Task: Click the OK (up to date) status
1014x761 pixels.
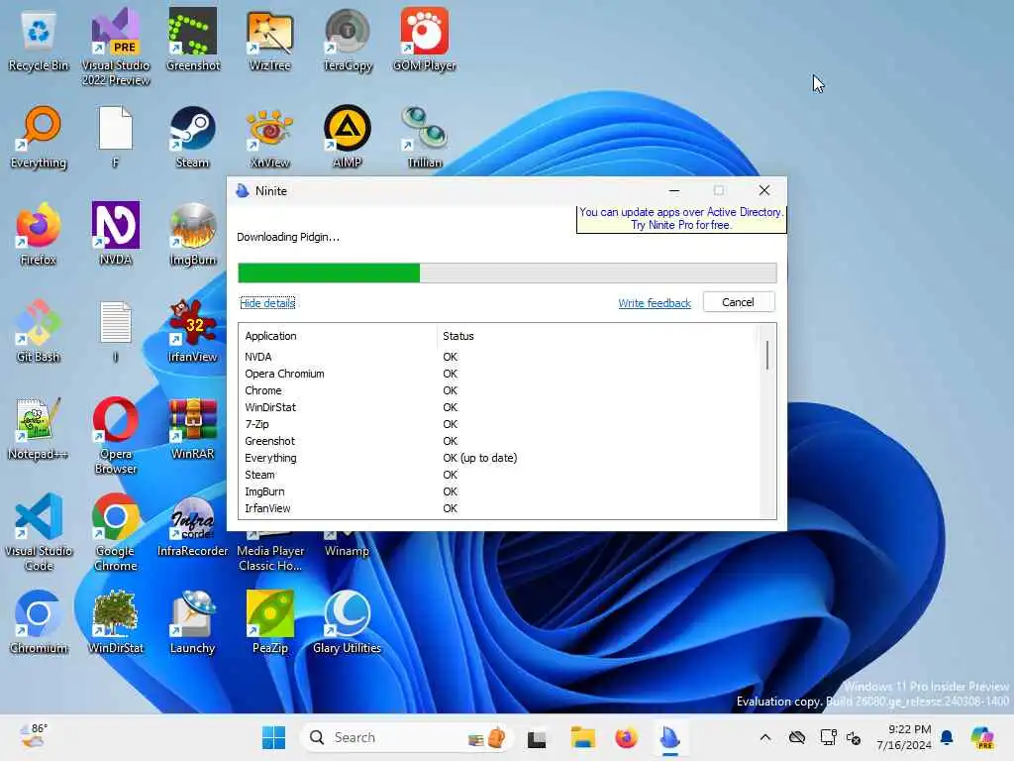Action: [480, 458]
